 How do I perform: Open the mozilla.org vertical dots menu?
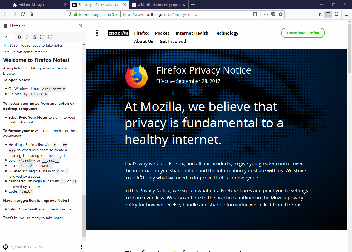coord(97,33)
